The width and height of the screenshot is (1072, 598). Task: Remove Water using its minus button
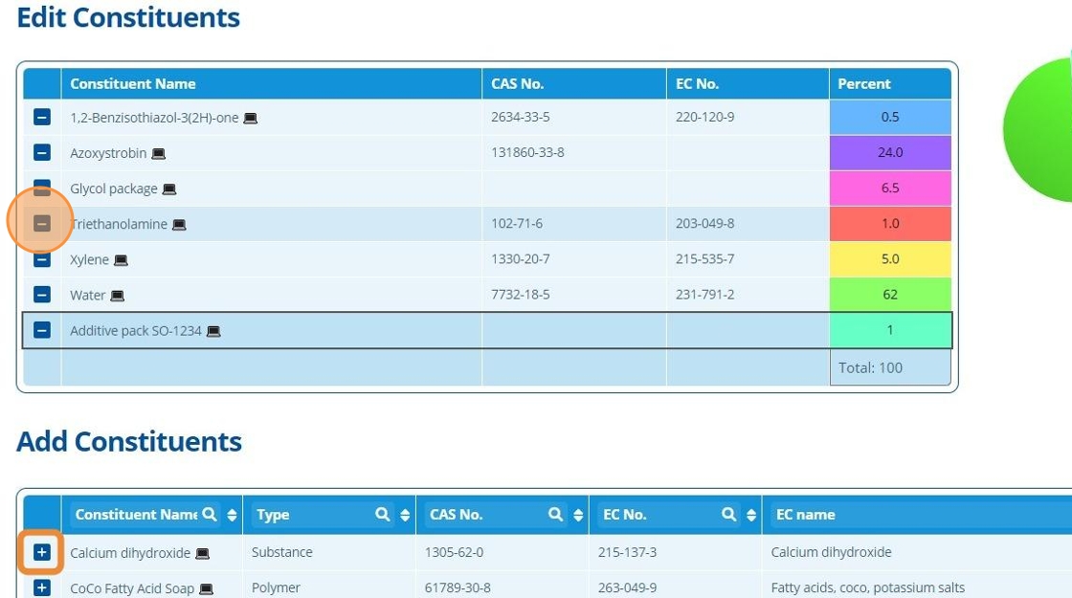[x=42, y=295]
